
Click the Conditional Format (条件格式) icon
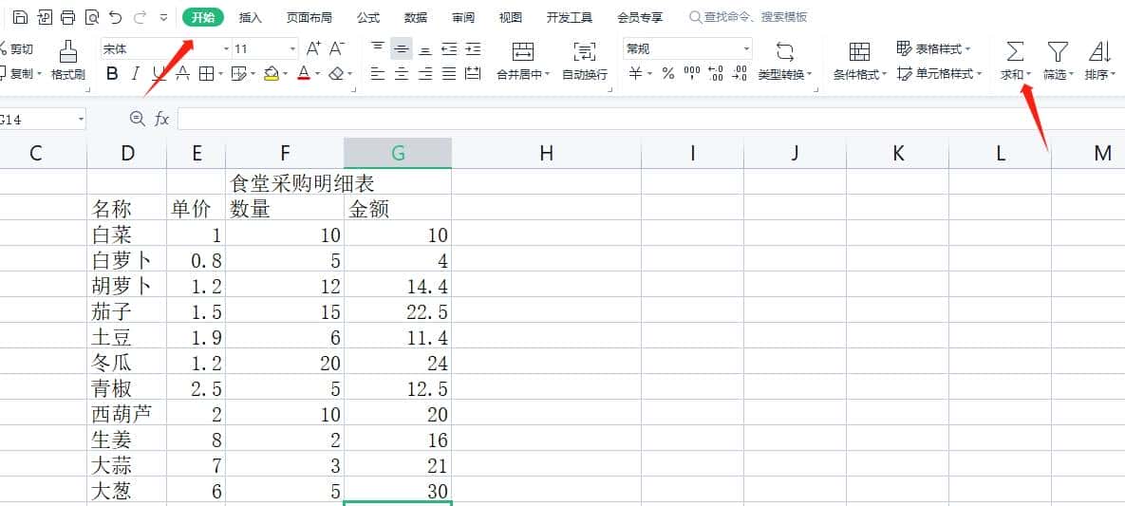[x=859, y=51]
